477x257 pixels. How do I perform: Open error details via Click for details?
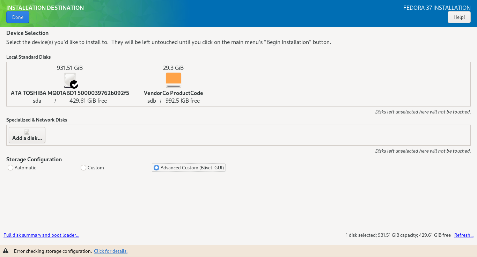pyautogui.click(x=110, y=251)
